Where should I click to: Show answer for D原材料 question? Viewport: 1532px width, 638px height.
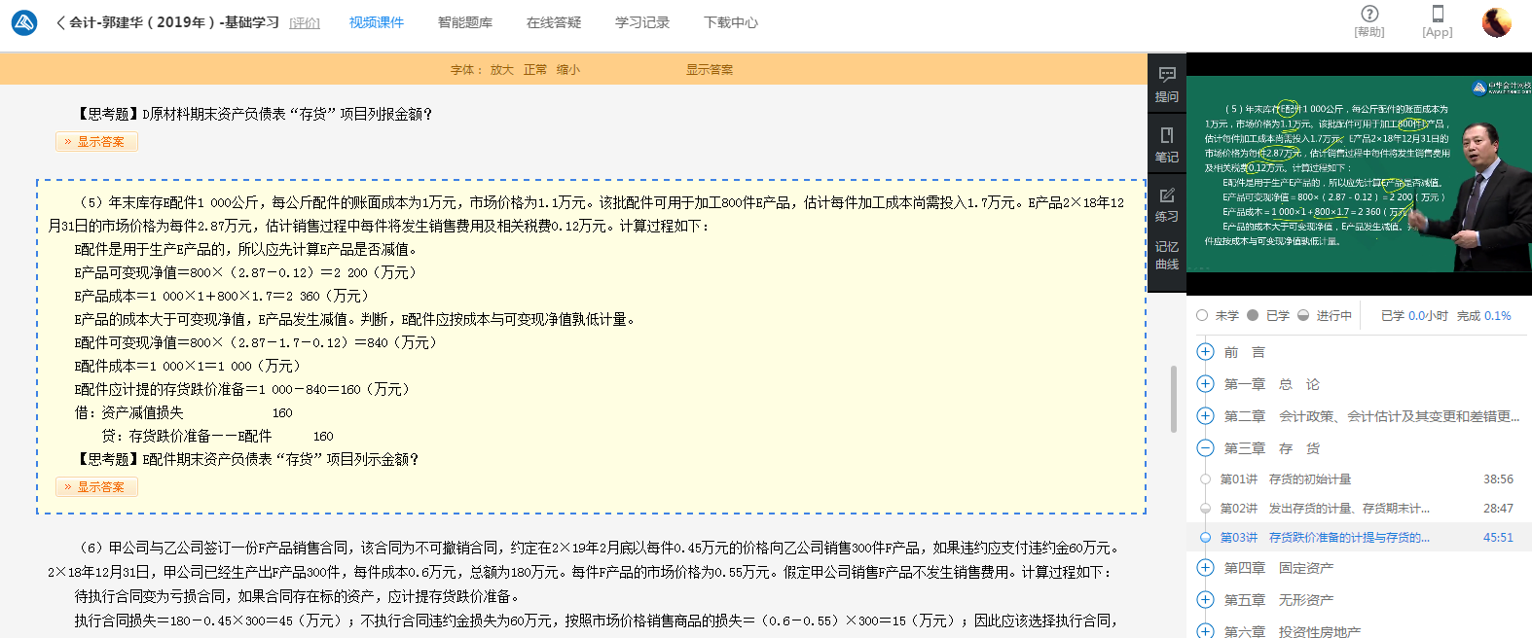pyautogui.click(x=96, y=142)
